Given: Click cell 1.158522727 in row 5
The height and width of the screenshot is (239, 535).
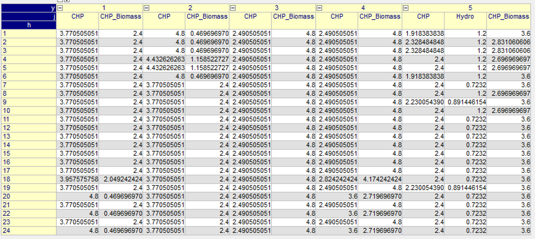Looking at the screenshot, I should point(207,68).
